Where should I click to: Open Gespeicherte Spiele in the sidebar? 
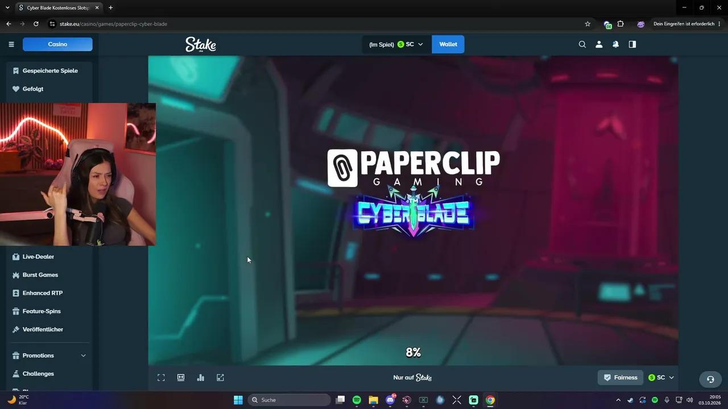pyautogui.click(x=49, y=71)
